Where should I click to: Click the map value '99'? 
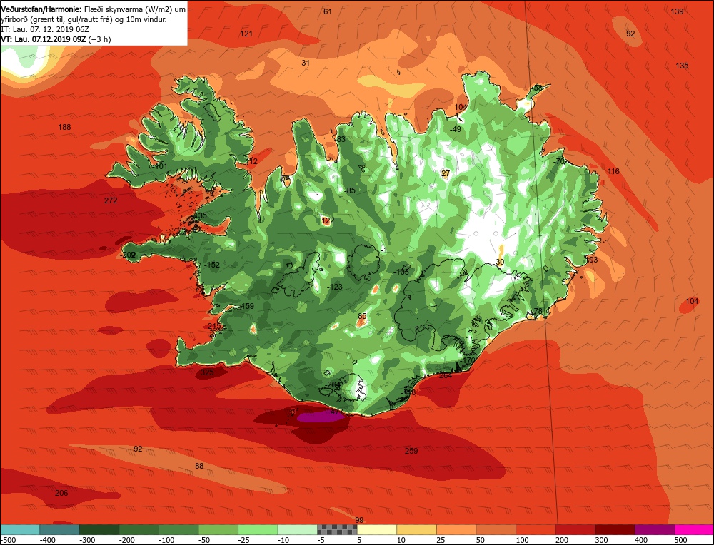pyautogui.click(x=359, y=520)
